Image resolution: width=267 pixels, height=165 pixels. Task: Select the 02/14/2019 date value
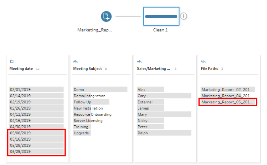point(36,96)
